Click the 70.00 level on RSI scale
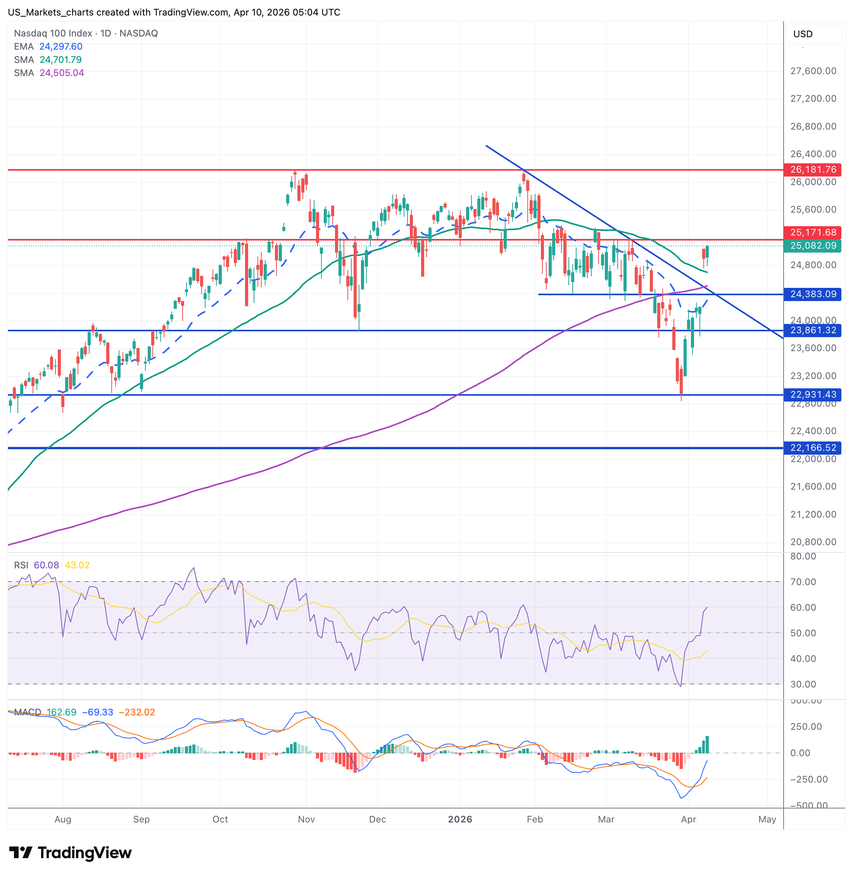The image size is (853, 876). (x=803, y=582)
